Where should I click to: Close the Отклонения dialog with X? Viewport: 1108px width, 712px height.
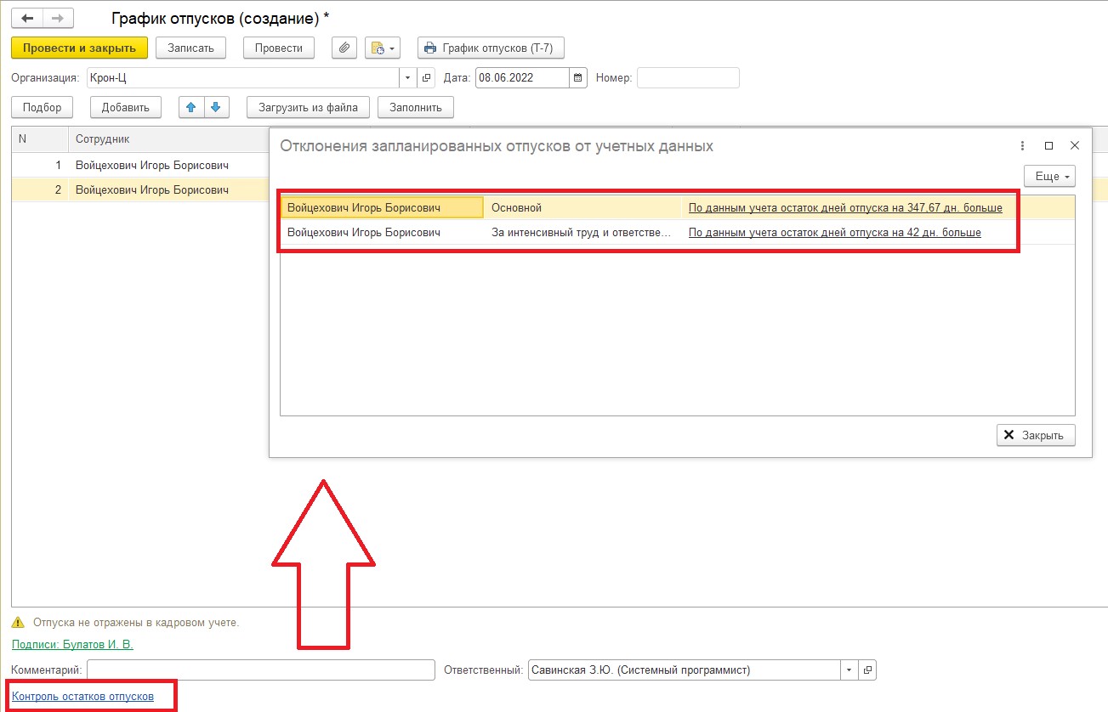click(1075, 145)
